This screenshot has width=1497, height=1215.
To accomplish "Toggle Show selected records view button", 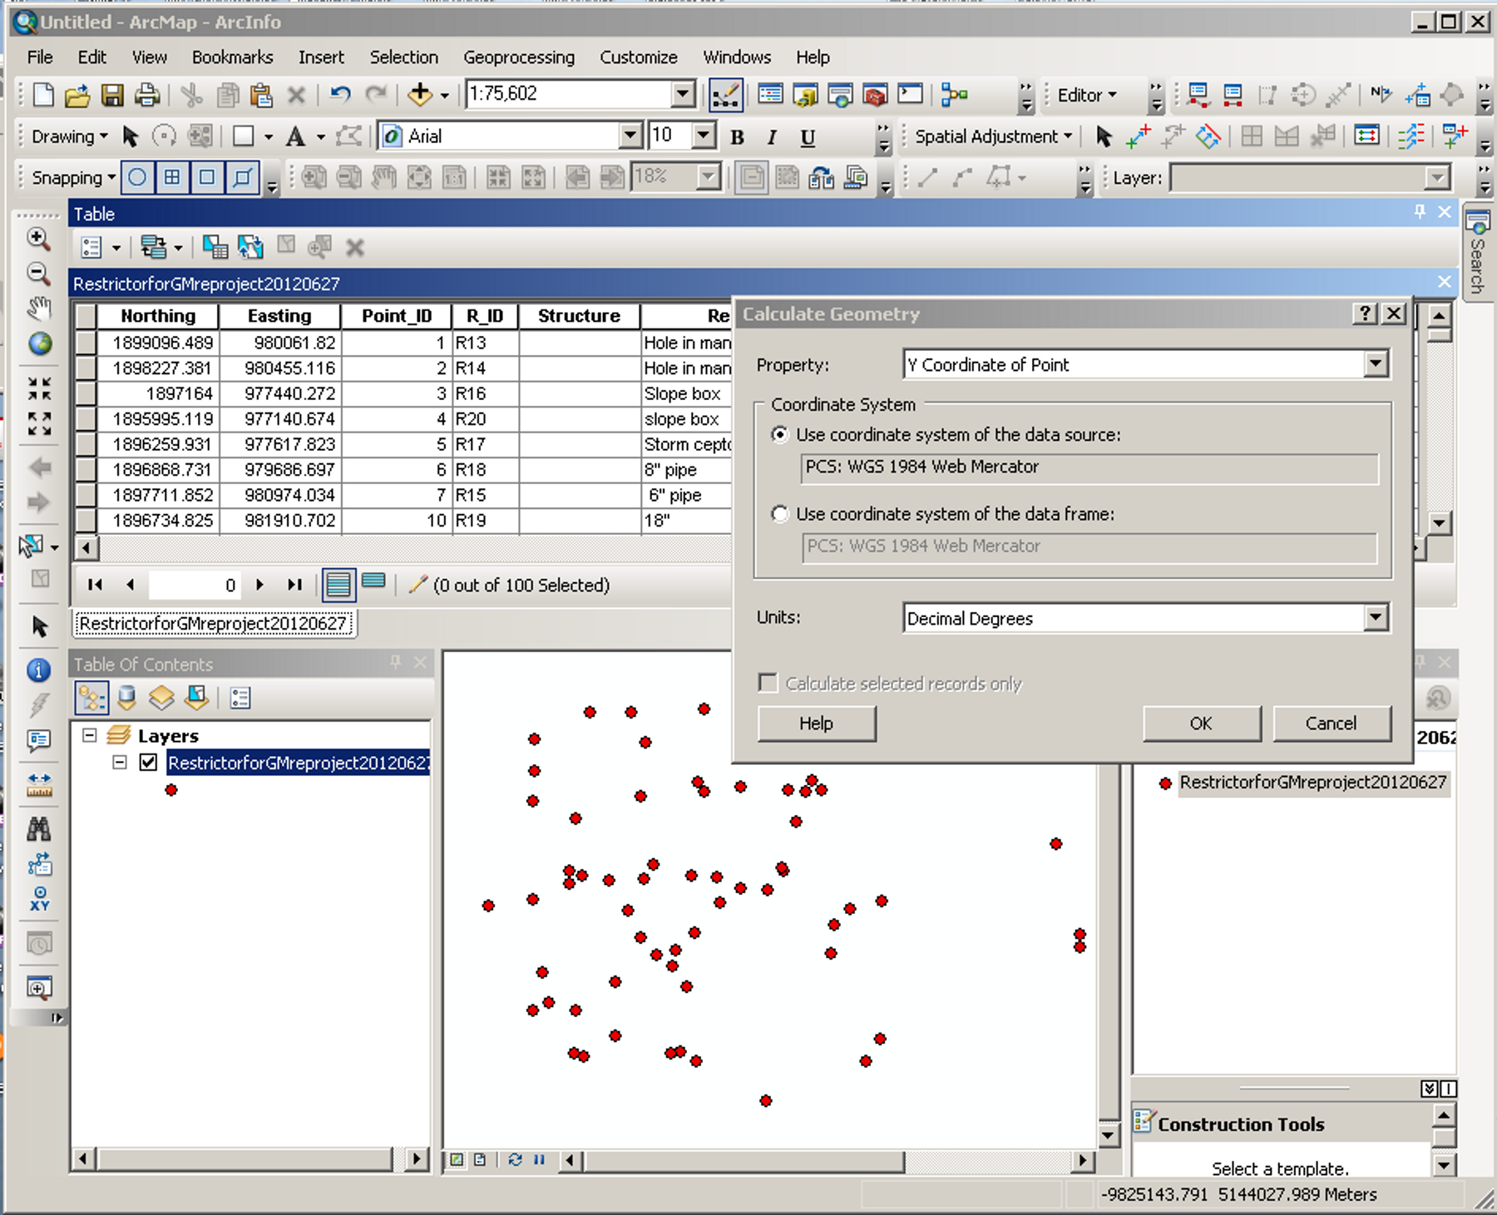I will coord(373,581).
